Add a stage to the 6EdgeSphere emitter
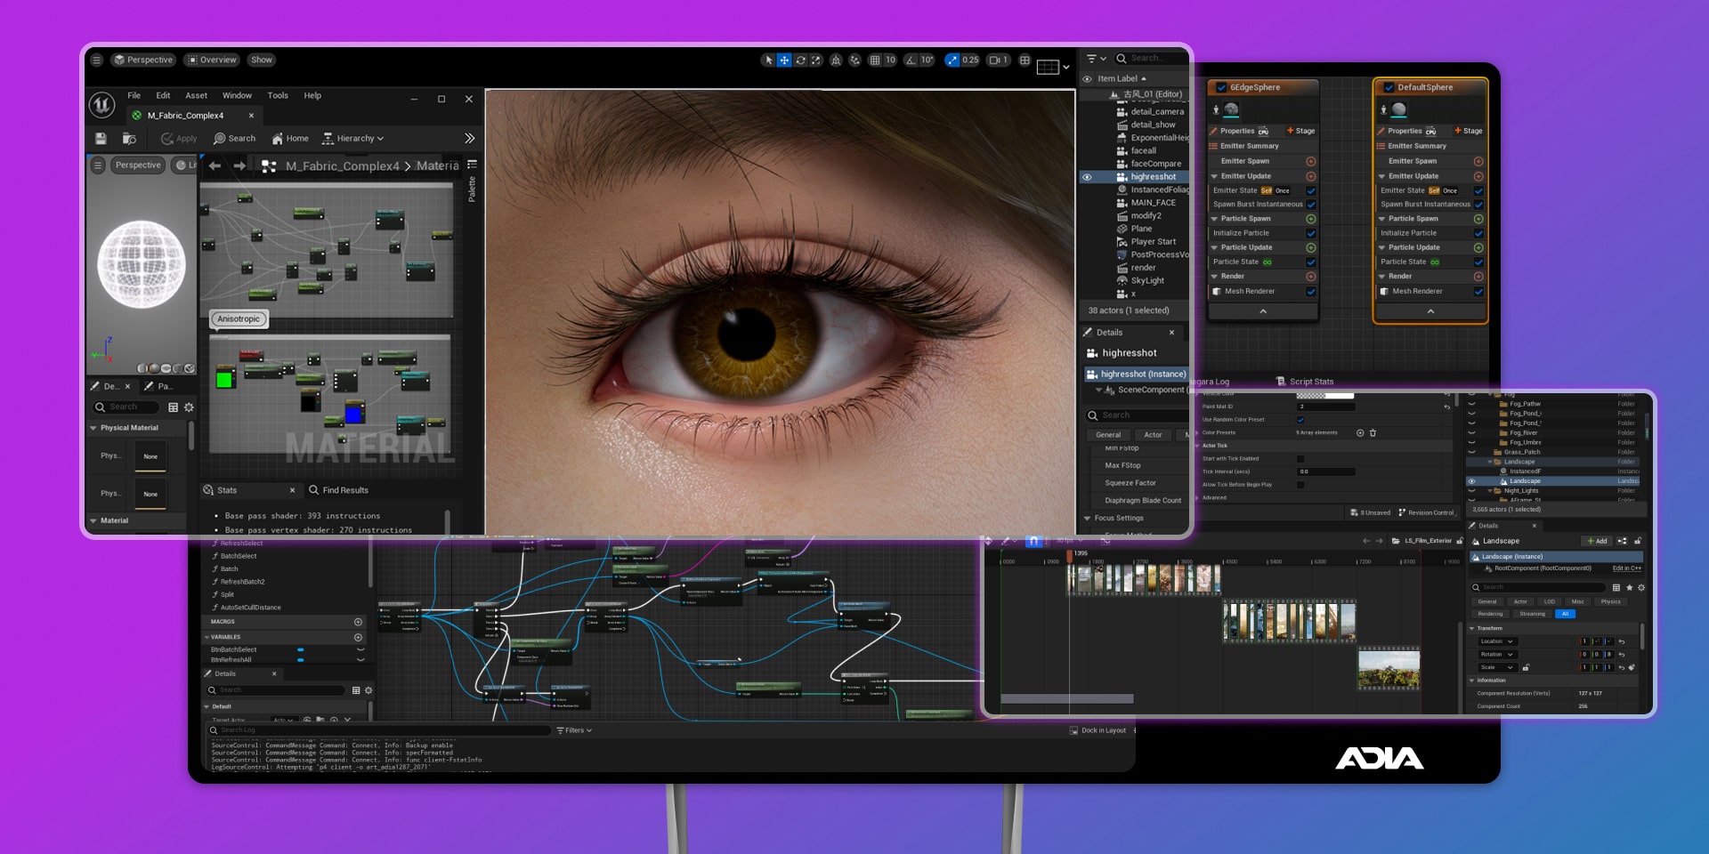Viewport: 1709px width, 854px height. click(1300, 131)
